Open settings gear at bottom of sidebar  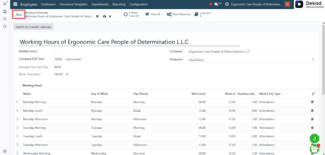5,151
